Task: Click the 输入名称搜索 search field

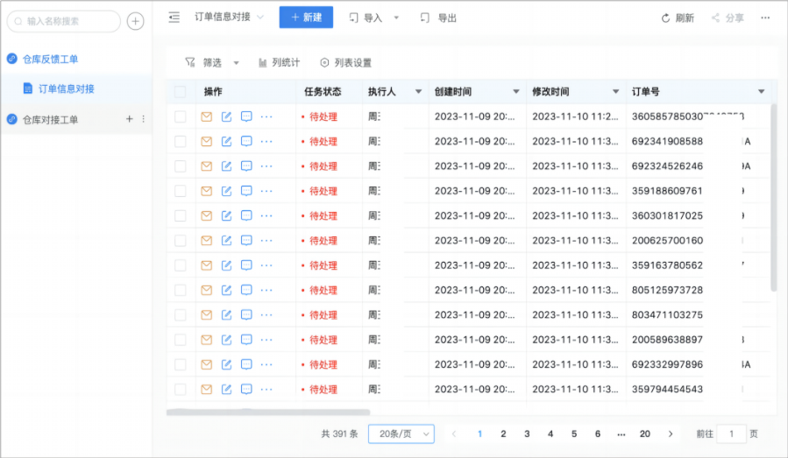Action: 64,21
